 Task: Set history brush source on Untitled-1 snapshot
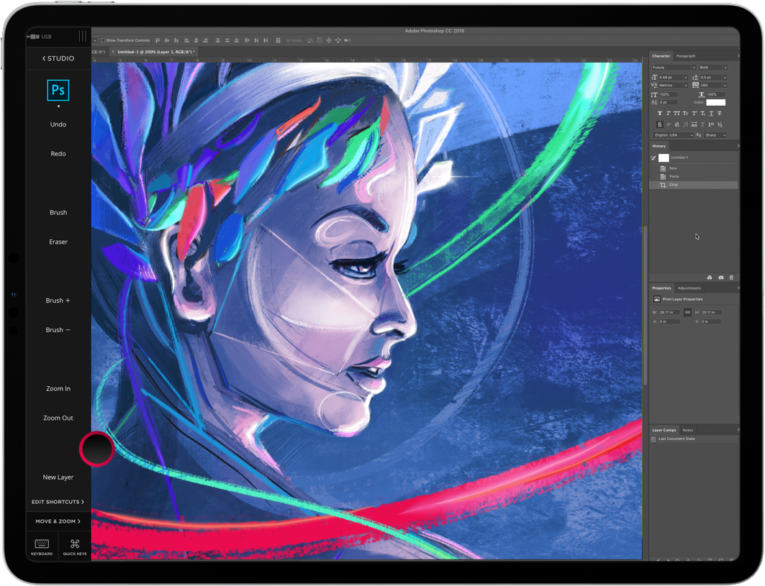point(653,157)
